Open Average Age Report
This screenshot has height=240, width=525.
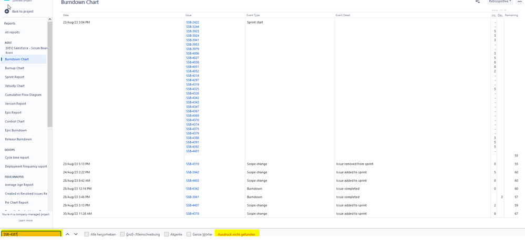[x=19, y=185]
